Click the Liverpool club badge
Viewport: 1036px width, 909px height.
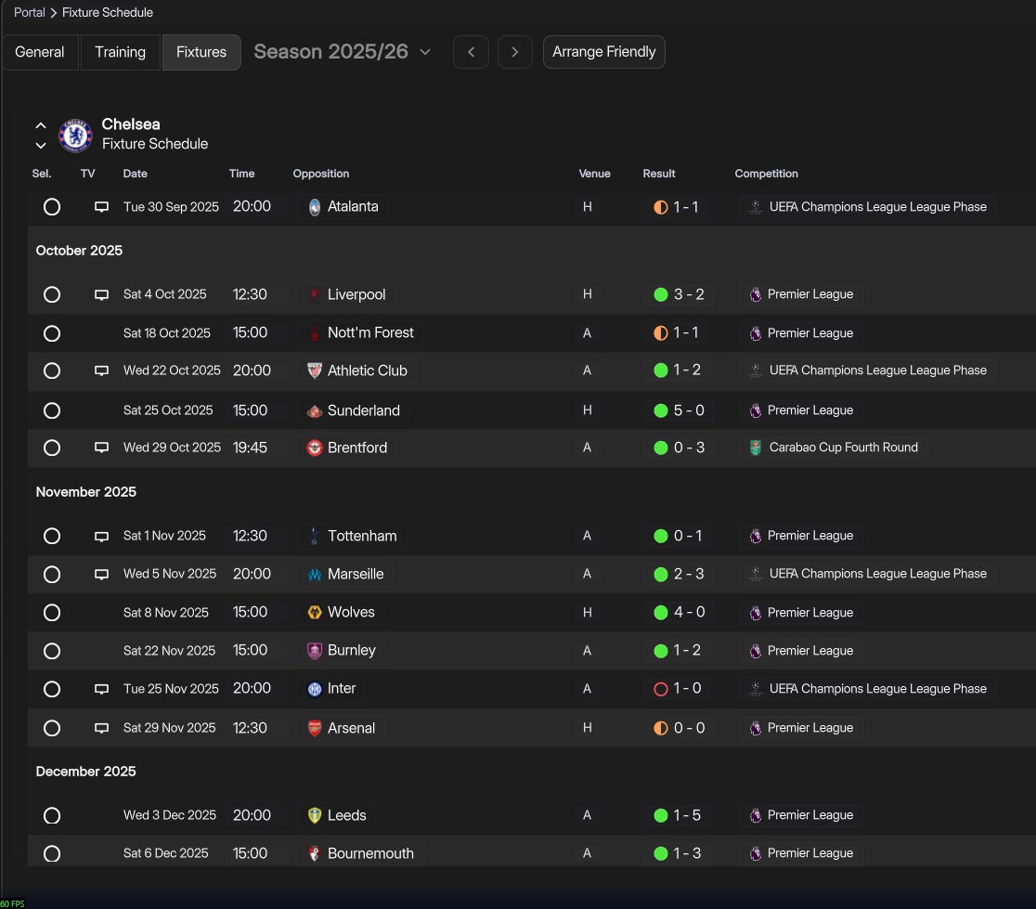(x=315, y=294)
